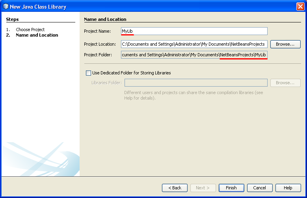The width and height of the screenshot is (307, 198).
Task: Click the hint text about sharing compilation libraries
Action: (x=194, y=95)
